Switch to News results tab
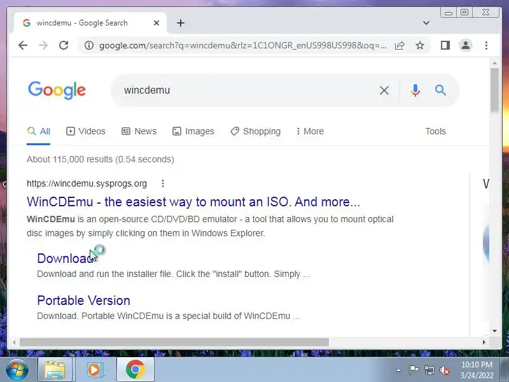This screenshot has height=382, width=509. pyautogui.click(x=139, y=131)
